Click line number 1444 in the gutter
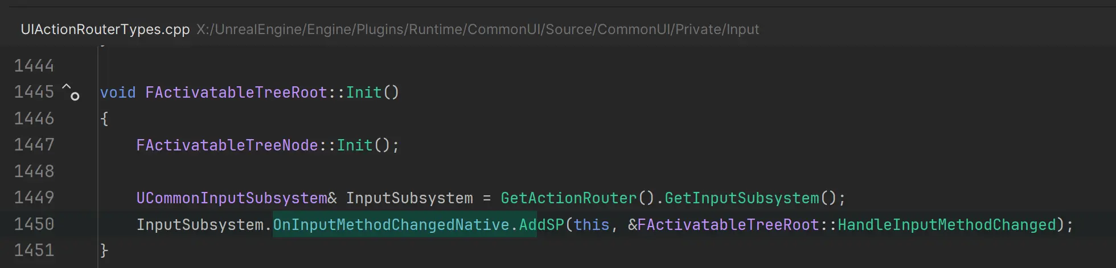 pyautogui.click(x=34, y=66)
